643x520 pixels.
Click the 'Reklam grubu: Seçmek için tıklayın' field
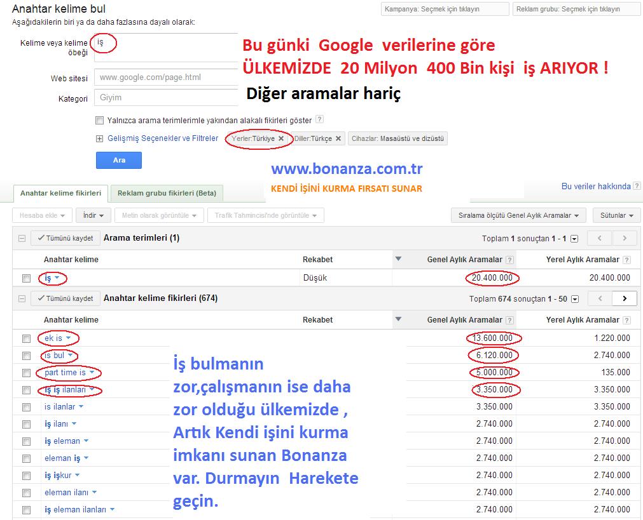[x=577, y=9]
